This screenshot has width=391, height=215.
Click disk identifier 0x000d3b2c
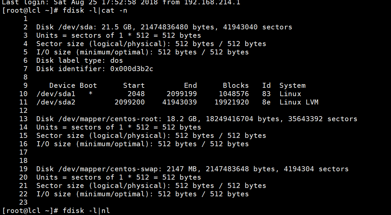(132, 69)
